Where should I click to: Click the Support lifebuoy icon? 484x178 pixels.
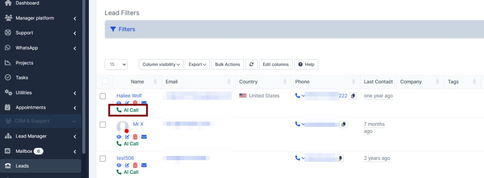(8, 33)
